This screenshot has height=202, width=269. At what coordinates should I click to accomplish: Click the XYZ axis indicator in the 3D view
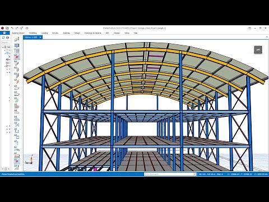(x=30, y=159)
